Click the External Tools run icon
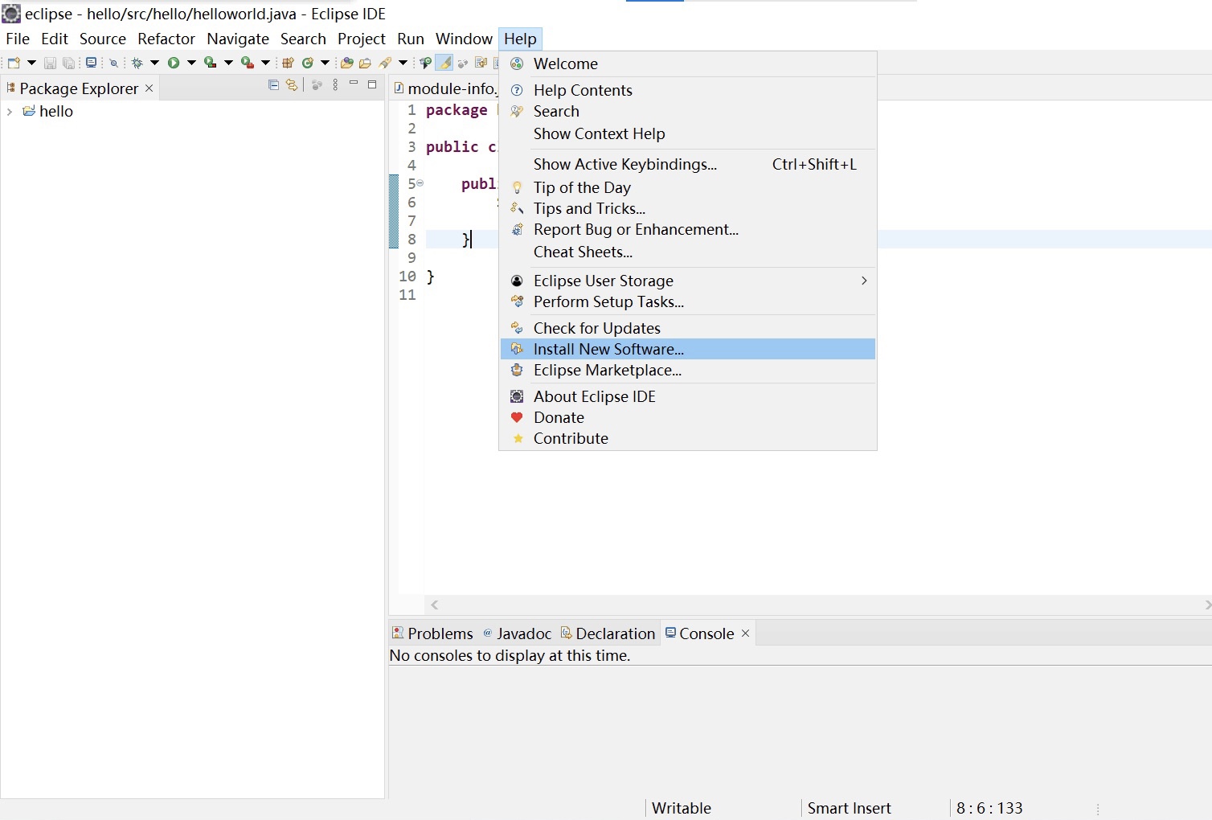1212x820 pixels. (248, 63)
